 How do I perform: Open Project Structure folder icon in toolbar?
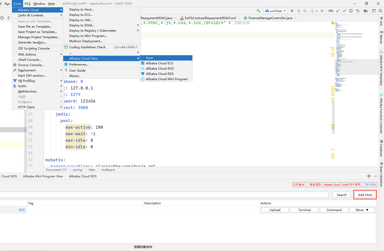366,11
